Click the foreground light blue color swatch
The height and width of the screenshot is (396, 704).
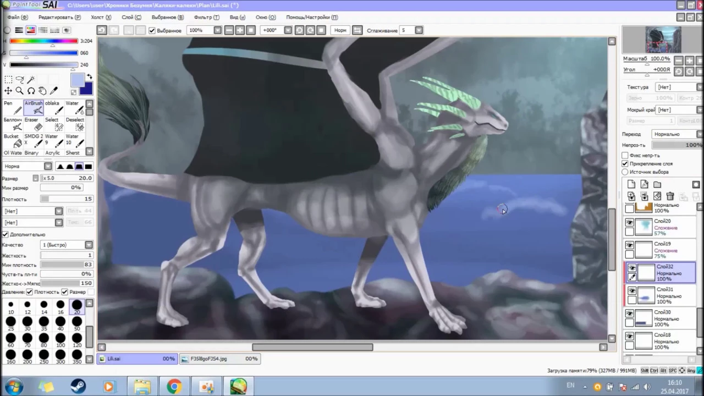tap(78, 80)
